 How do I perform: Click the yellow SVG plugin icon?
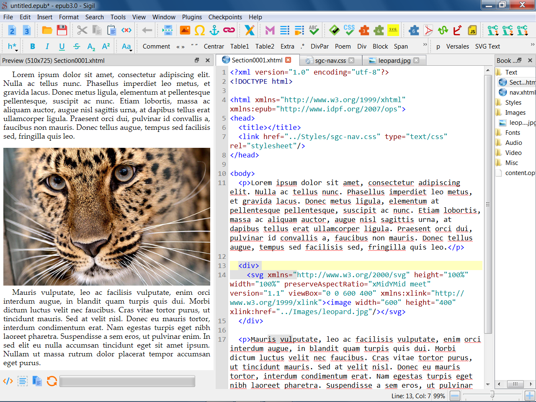click(x=393, y=30)
